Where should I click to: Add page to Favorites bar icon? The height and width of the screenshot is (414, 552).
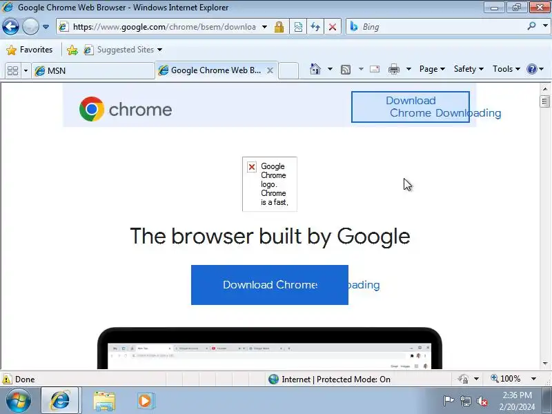72,50
